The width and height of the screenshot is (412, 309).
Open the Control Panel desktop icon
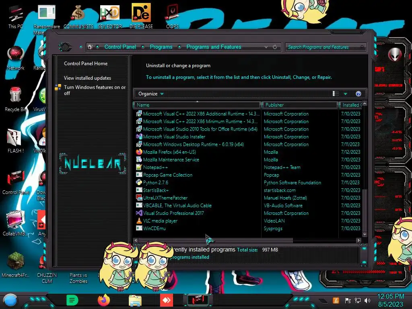pos(16,183)
